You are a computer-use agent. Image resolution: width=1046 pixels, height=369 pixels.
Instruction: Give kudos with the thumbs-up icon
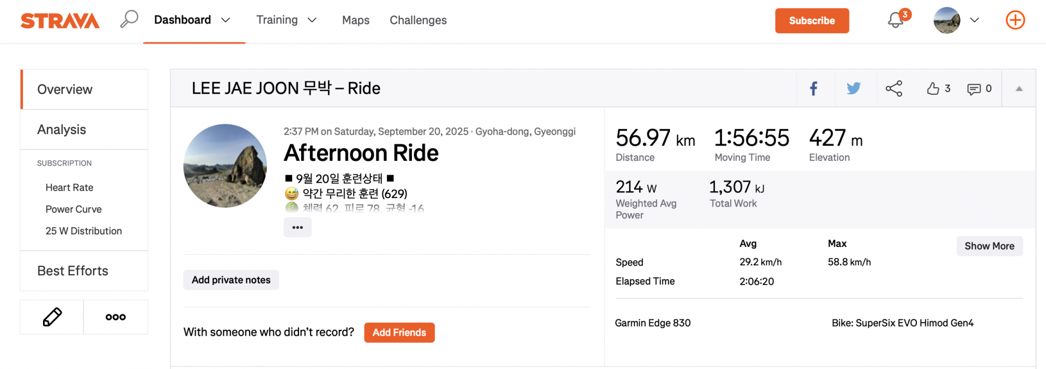tap(933, 88)
